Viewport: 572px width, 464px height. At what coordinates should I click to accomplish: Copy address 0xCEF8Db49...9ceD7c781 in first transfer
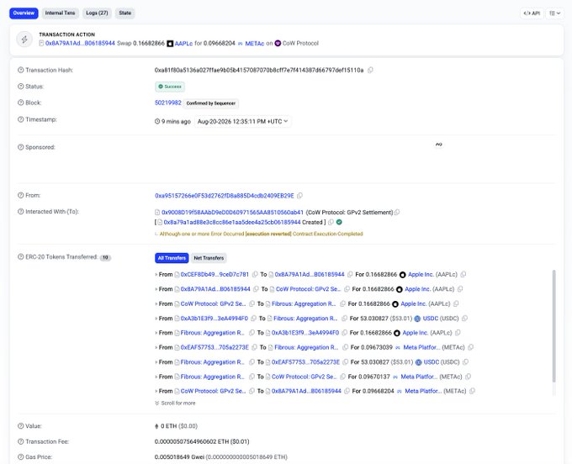click(x=255, y=274)
